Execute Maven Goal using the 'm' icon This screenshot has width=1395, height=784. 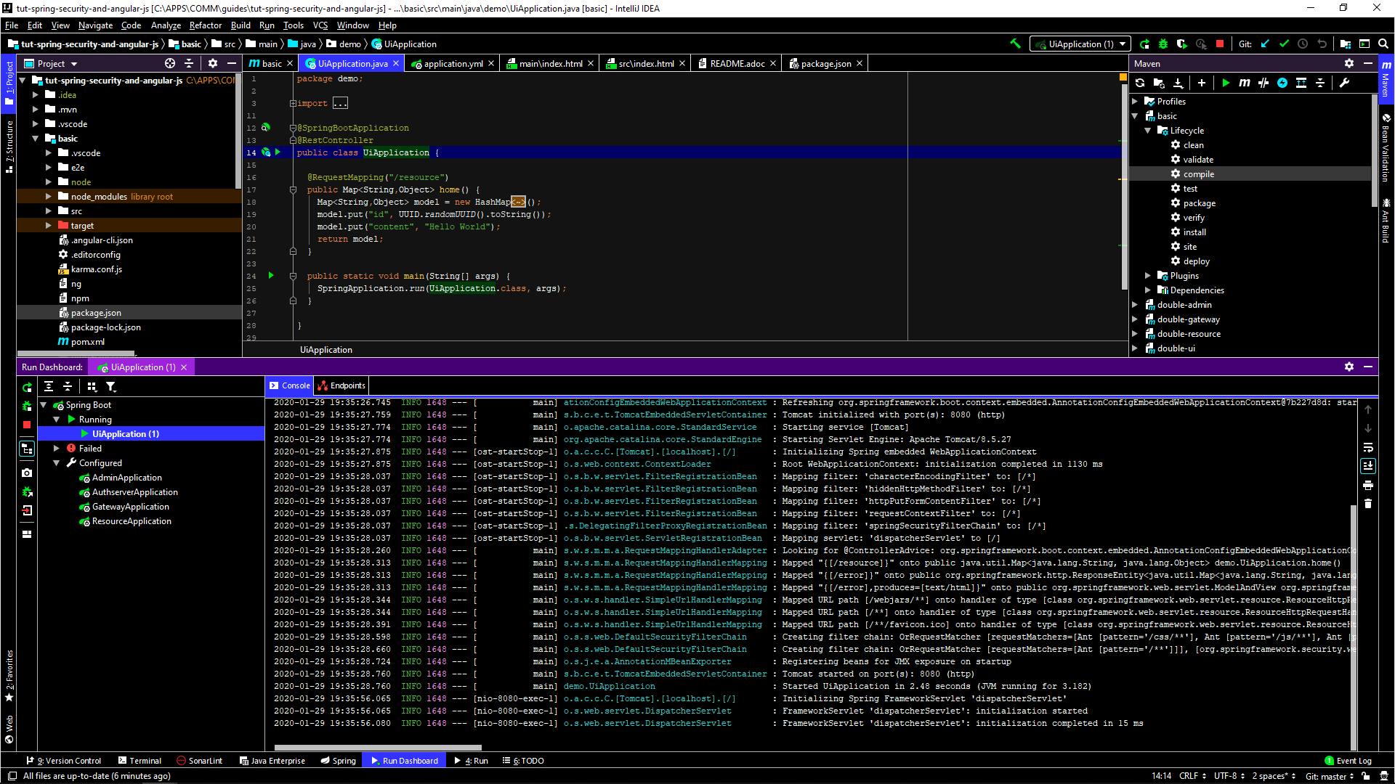click(x=1244, y=83)
